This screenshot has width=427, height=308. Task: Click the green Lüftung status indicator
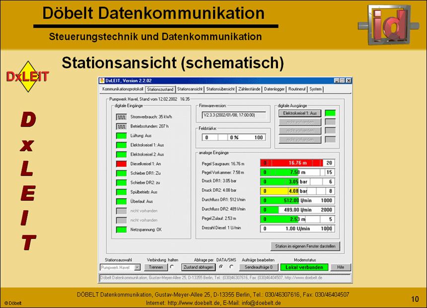(122, 136)
